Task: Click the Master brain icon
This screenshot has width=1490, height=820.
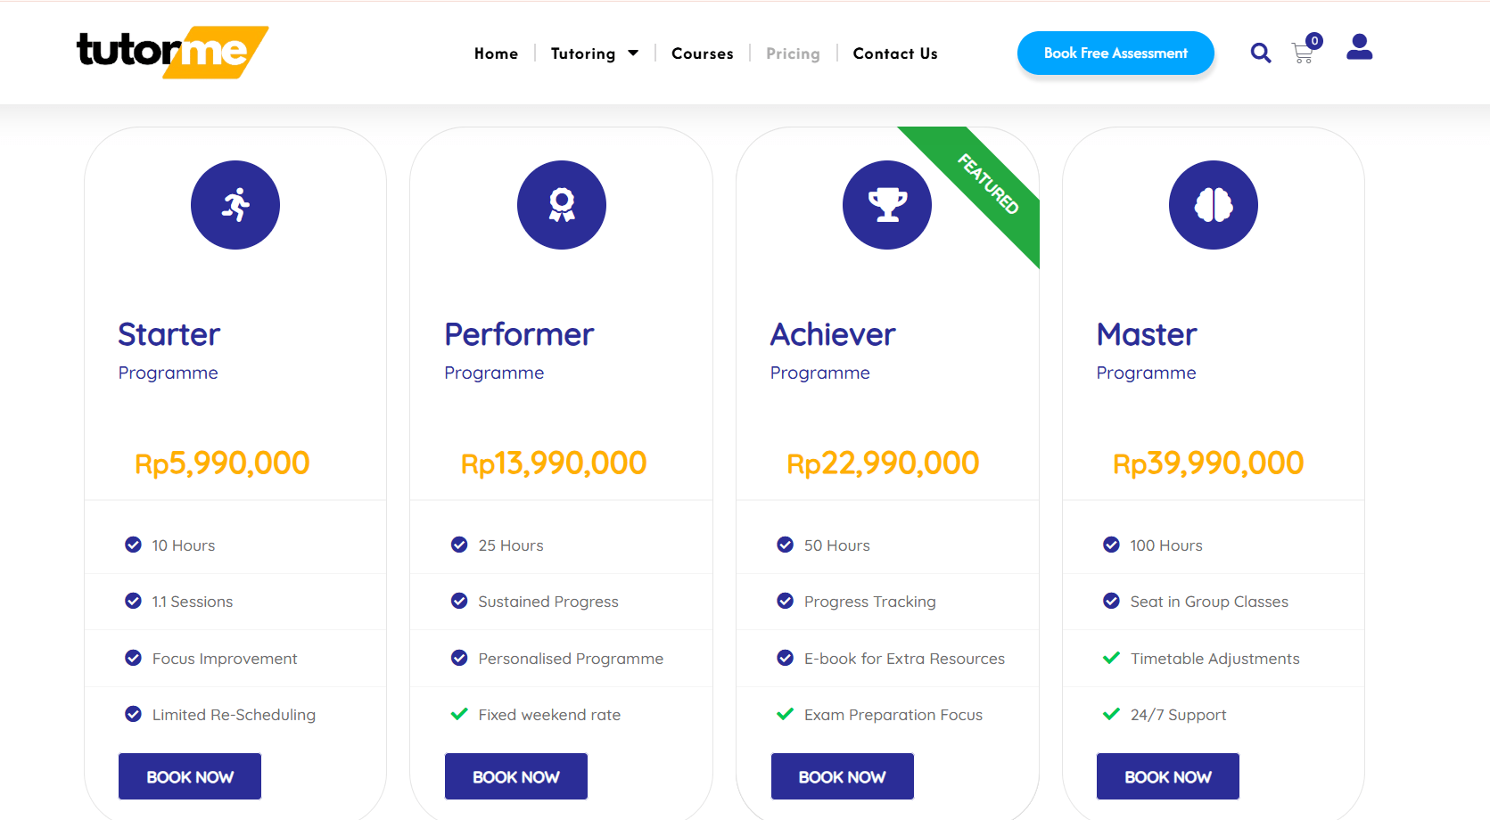Action: (x=1214, y=205)
